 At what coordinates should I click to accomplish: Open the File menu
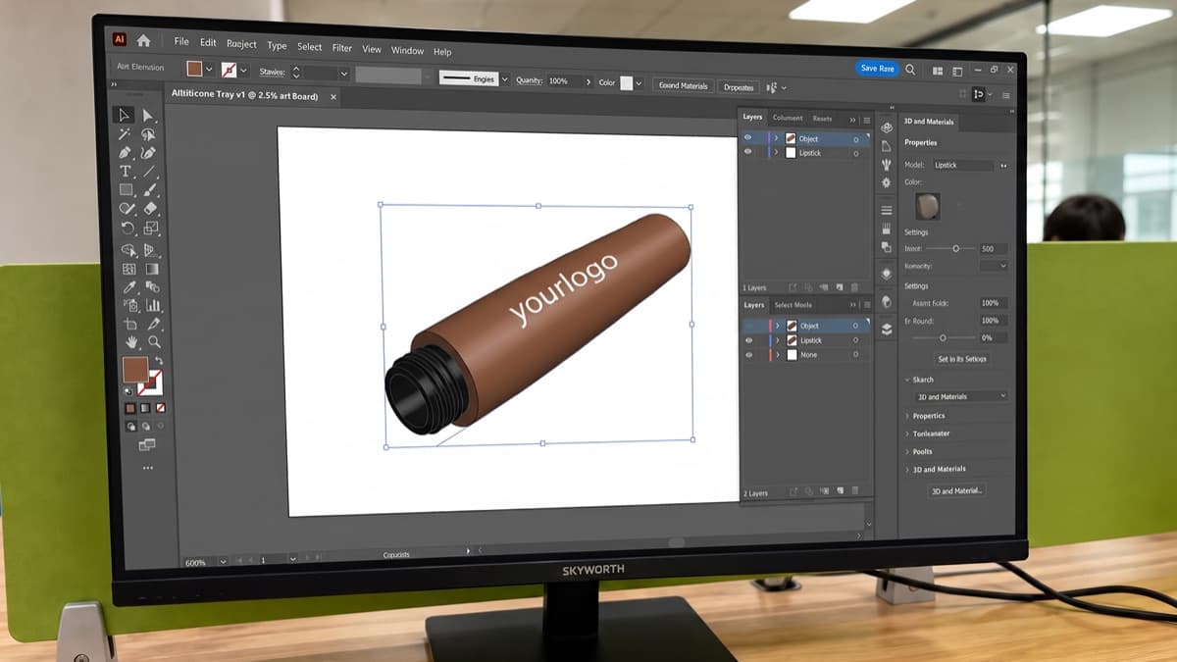coord(181,42)
